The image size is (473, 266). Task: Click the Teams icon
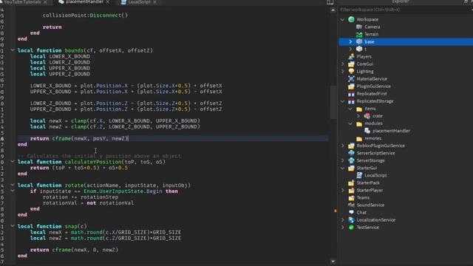click(x=351, y=198)
